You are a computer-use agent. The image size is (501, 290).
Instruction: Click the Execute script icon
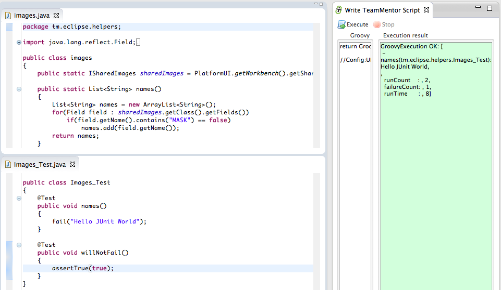coord(341,24)
